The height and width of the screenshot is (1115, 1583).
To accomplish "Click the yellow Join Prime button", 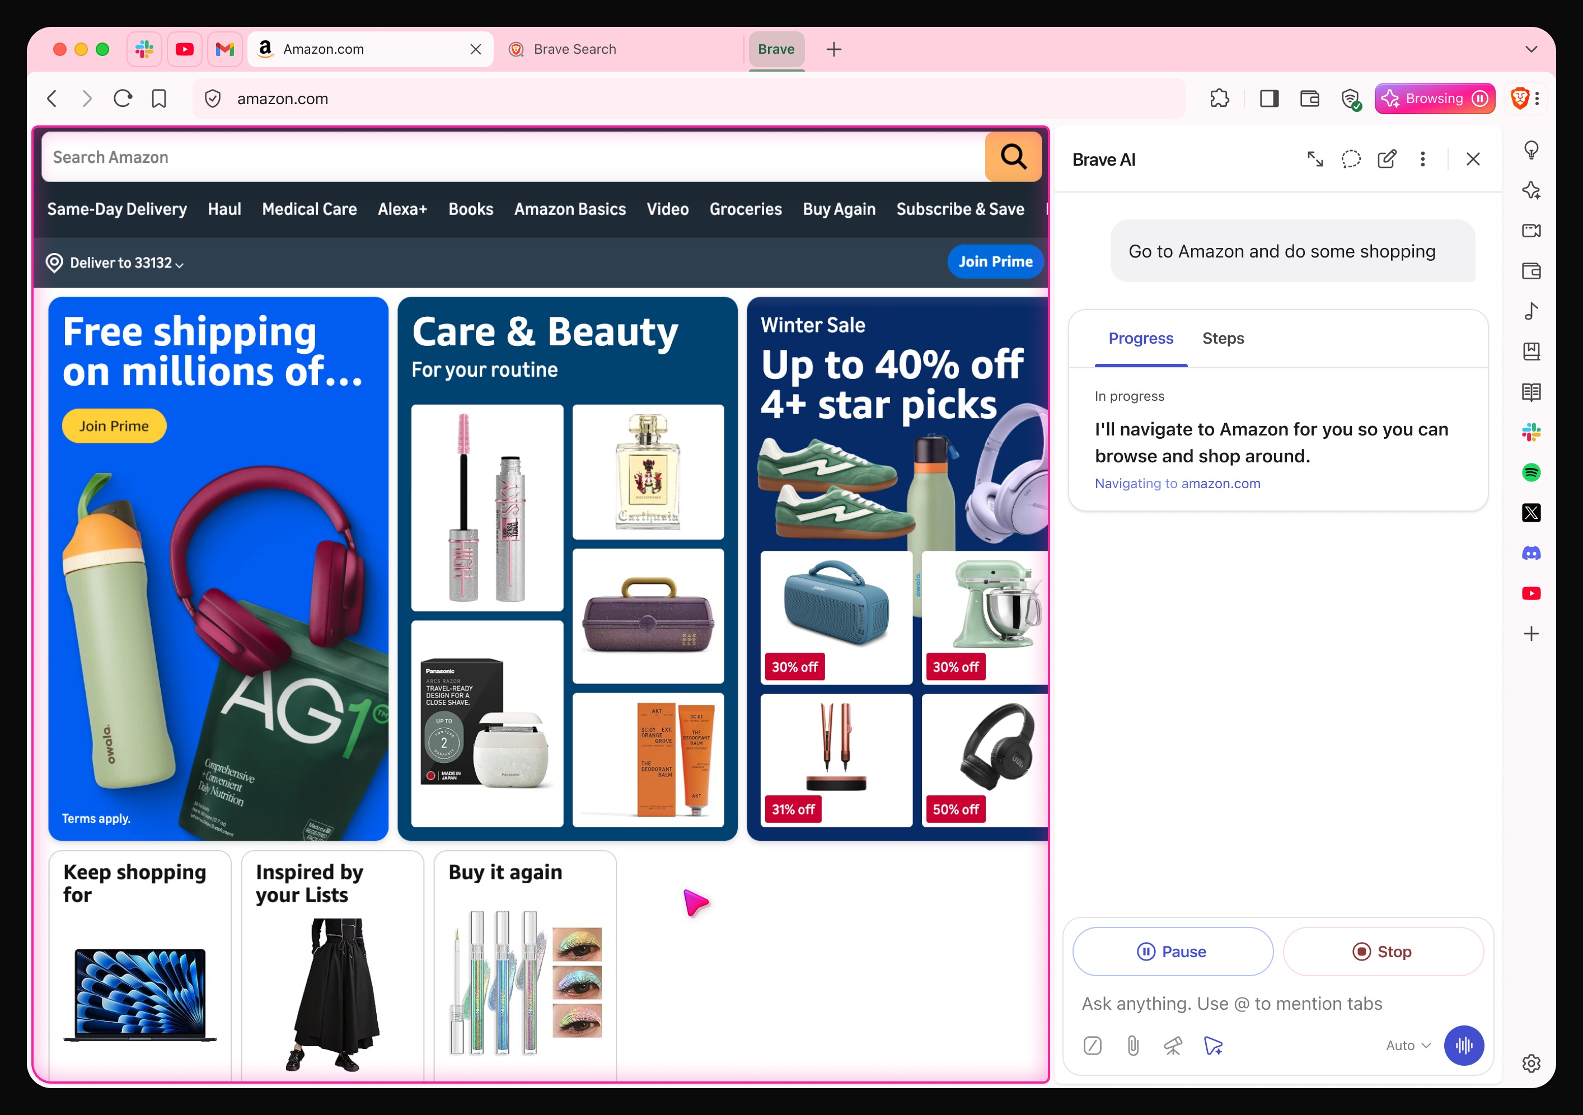I will [114, 426].
